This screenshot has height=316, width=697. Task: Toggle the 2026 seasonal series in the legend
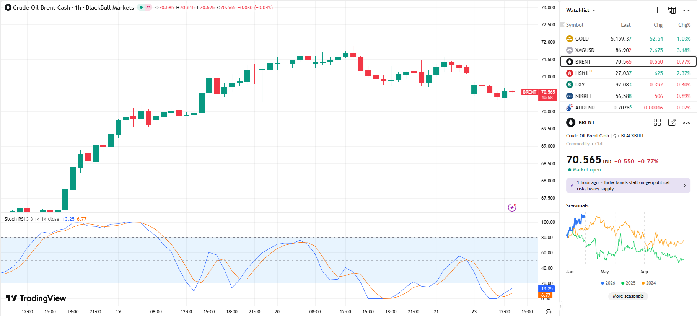(x=608, y=283)
